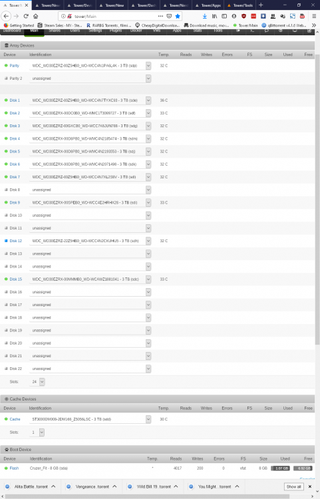This screenshot has width=320, height=499.
Task: Open the Plugins tab in Unraid navigation
Action: point(116,31)
